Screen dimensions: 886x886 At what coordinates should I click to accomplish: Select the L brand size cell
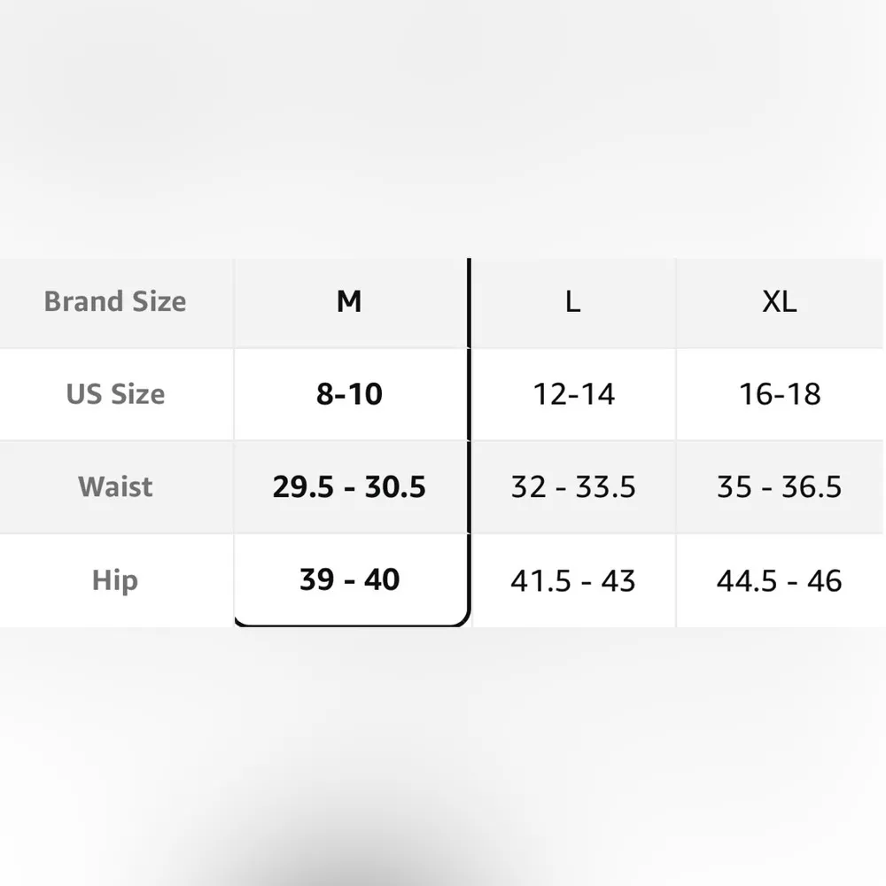coord(573,302)
